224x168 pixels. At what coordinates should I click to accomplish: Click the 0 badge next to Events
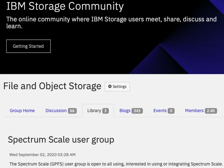click(171, 111)
